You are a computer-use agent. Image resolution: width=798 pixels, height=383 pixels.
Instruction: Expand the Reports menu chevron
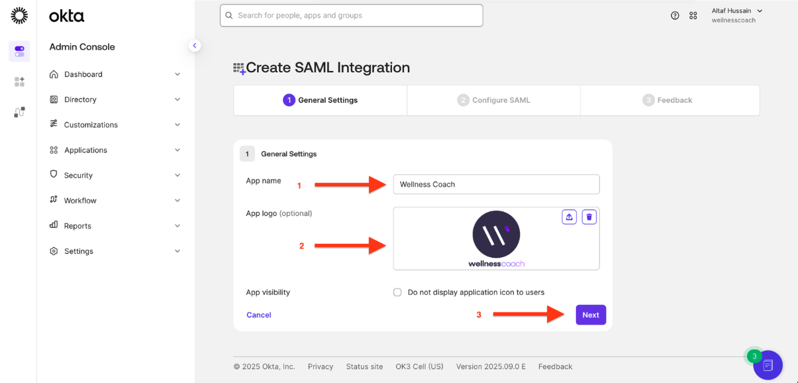pos(177,226)
